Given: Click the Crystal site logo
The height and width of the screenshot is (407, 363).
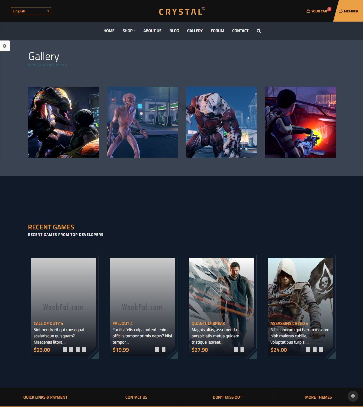Looking at the screenshot, I should pos(182,11).
